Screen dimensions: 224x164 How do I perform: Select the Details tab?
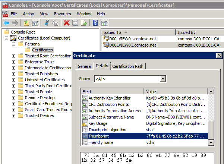102,66
